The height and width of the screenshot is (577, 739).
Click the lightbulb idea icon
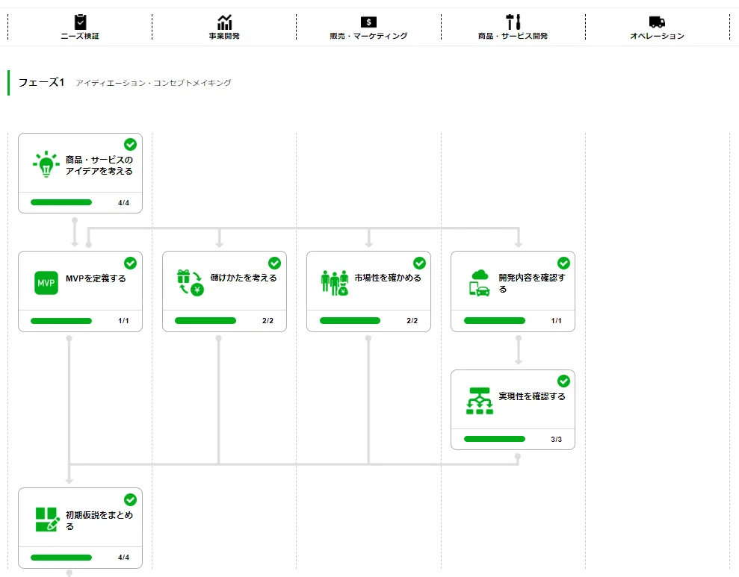pyautogui.click(x=46, y=163)
